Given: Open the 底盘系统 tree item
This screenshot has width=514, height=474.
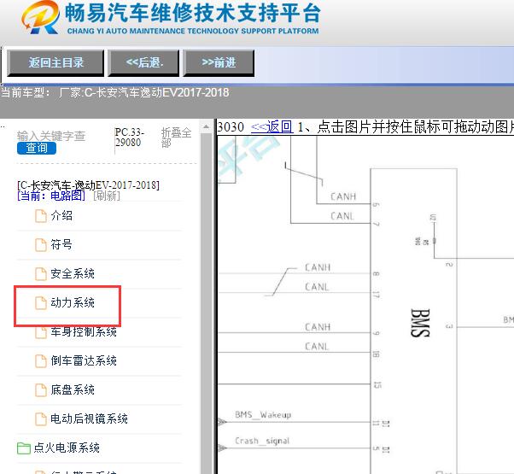Looking at the screenshot, I should coord(73,389).
